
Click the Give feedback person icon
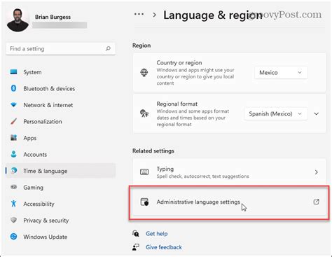coord(136,247)
